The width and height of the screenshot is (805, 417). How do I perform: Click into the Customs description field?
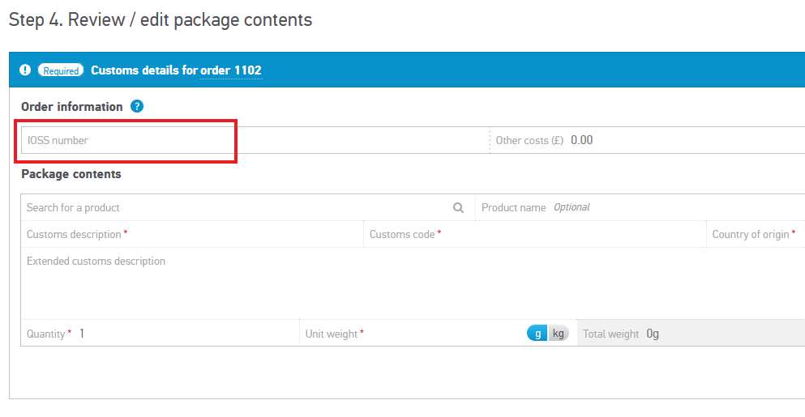coord(243,234)
